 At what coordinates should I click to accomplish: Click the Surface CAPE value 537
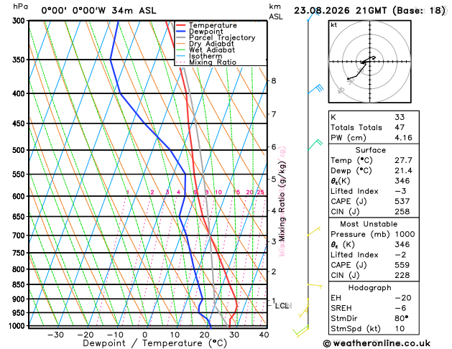click(402, 201)
